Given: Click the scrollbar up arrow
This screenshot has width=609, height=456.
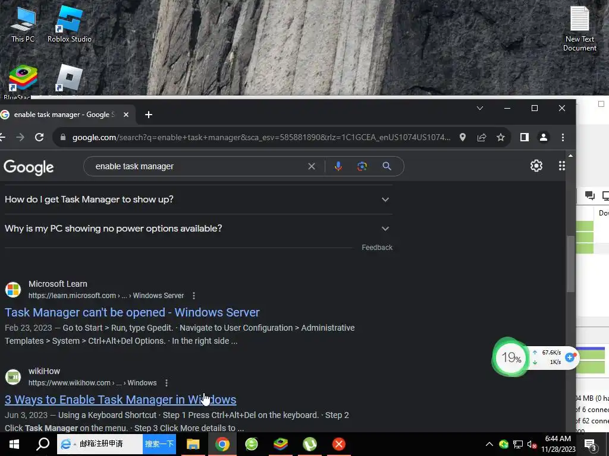Looking at the screenshot, I should click(x=570, y=156).
